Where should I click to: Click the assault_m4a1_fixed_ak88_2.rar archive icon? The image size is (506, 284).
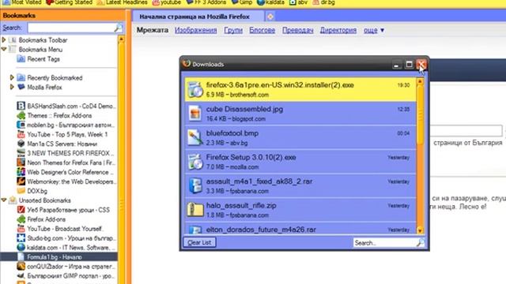click(195, 186)
